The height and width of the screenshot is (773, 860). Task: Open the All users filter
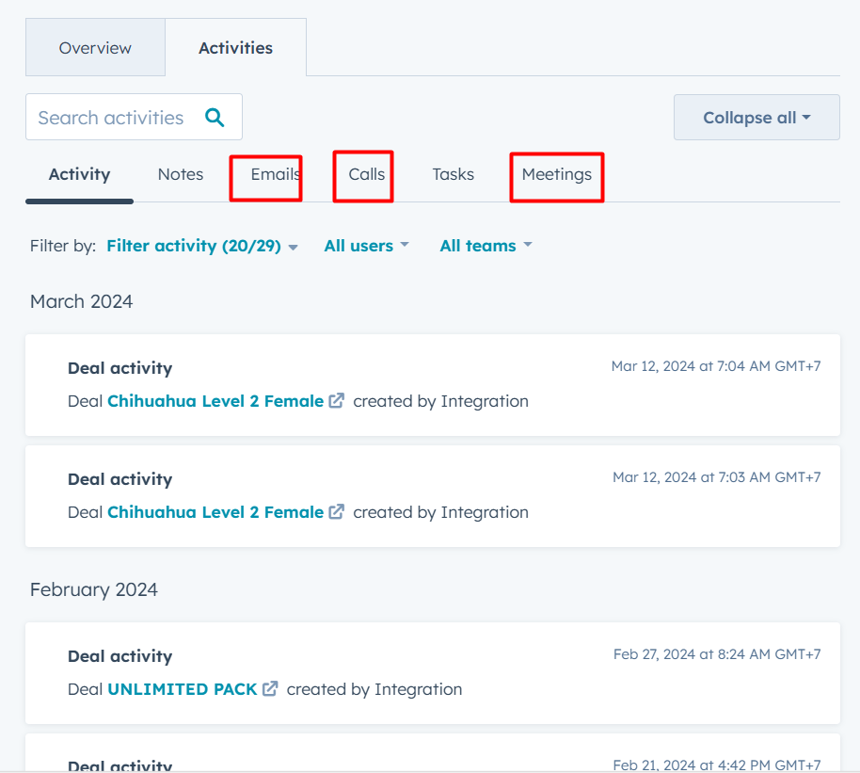tap(366, 246)
